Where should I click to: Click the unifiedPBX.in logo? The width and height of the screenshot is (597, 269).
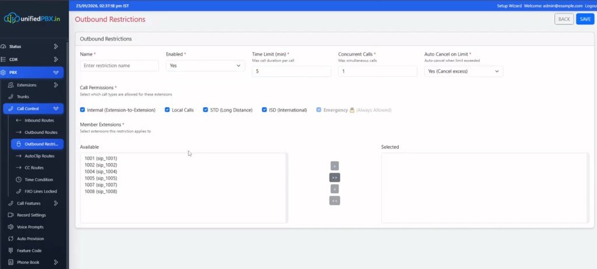pyautogui.click(x=32, y=19)
